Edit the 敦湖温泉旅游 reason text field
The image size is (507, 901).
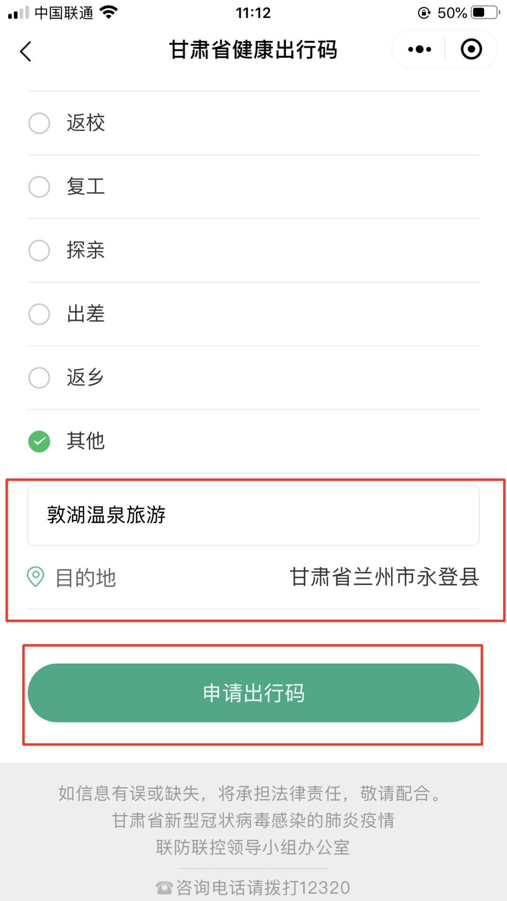(x=253, y=515)
